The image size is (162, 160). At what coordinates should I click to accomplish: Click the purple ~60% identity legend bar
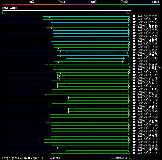pos(81,5)
